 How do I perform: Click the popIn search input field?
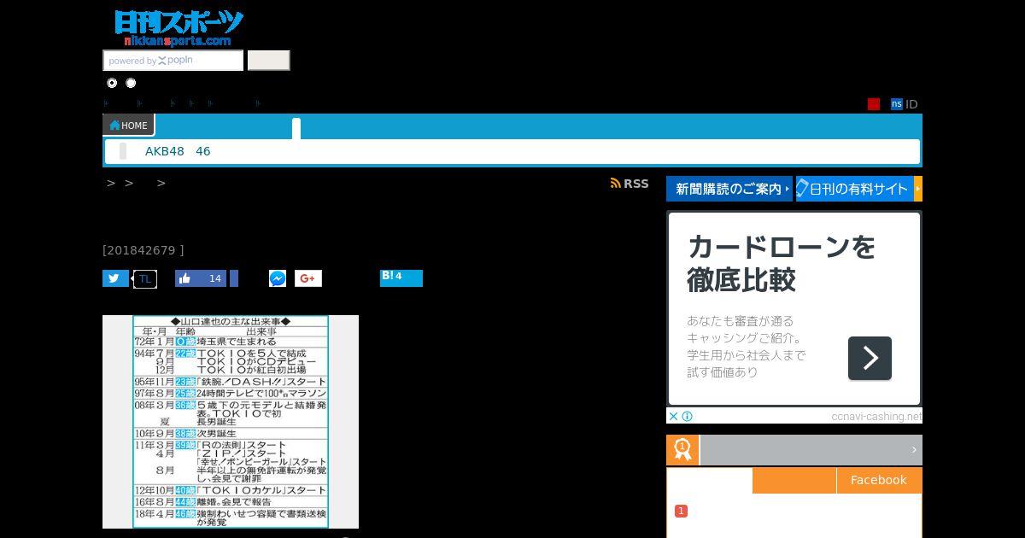(173, 61)
